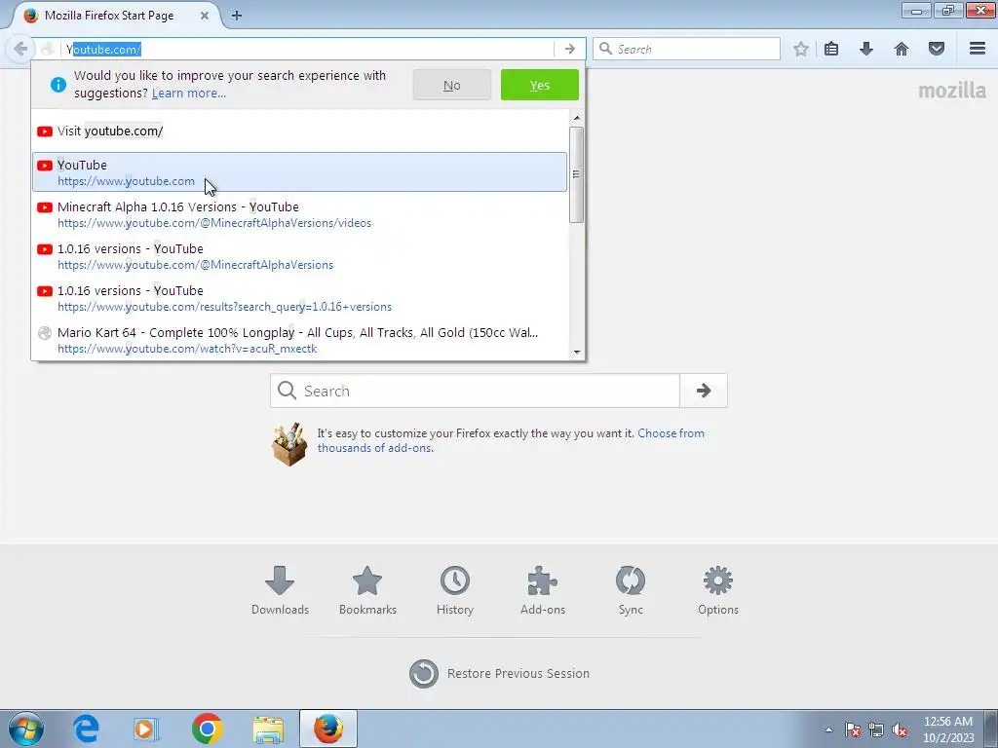The height and width of the screenshot is (748, 998).
Task: Open Options from the start page launcher
Action: (x=718, y=591)
